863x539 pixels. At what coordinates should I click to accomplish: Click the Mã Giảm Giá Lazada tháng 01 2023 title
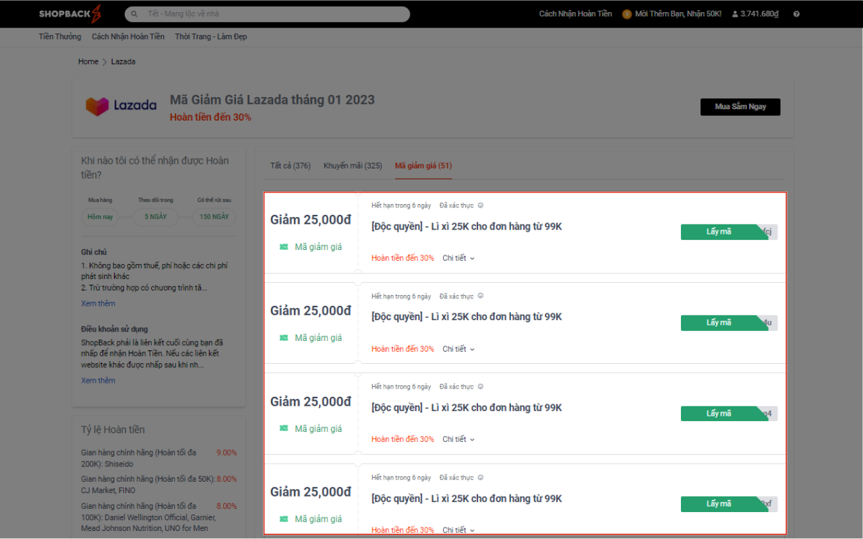click(272, 100)
